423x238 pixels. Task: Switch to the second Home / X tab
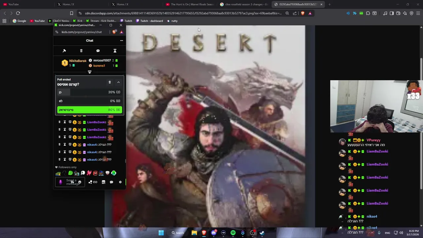[135, 4]
